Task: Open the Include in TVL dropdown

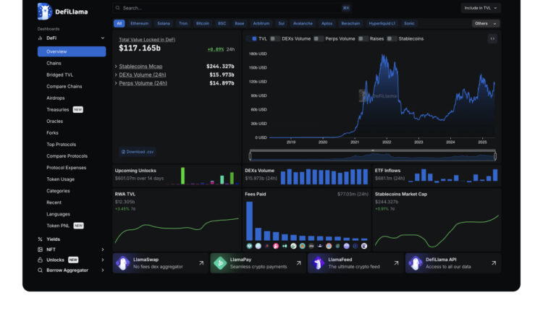Action: pyautogui.click(x=480, y=8)
